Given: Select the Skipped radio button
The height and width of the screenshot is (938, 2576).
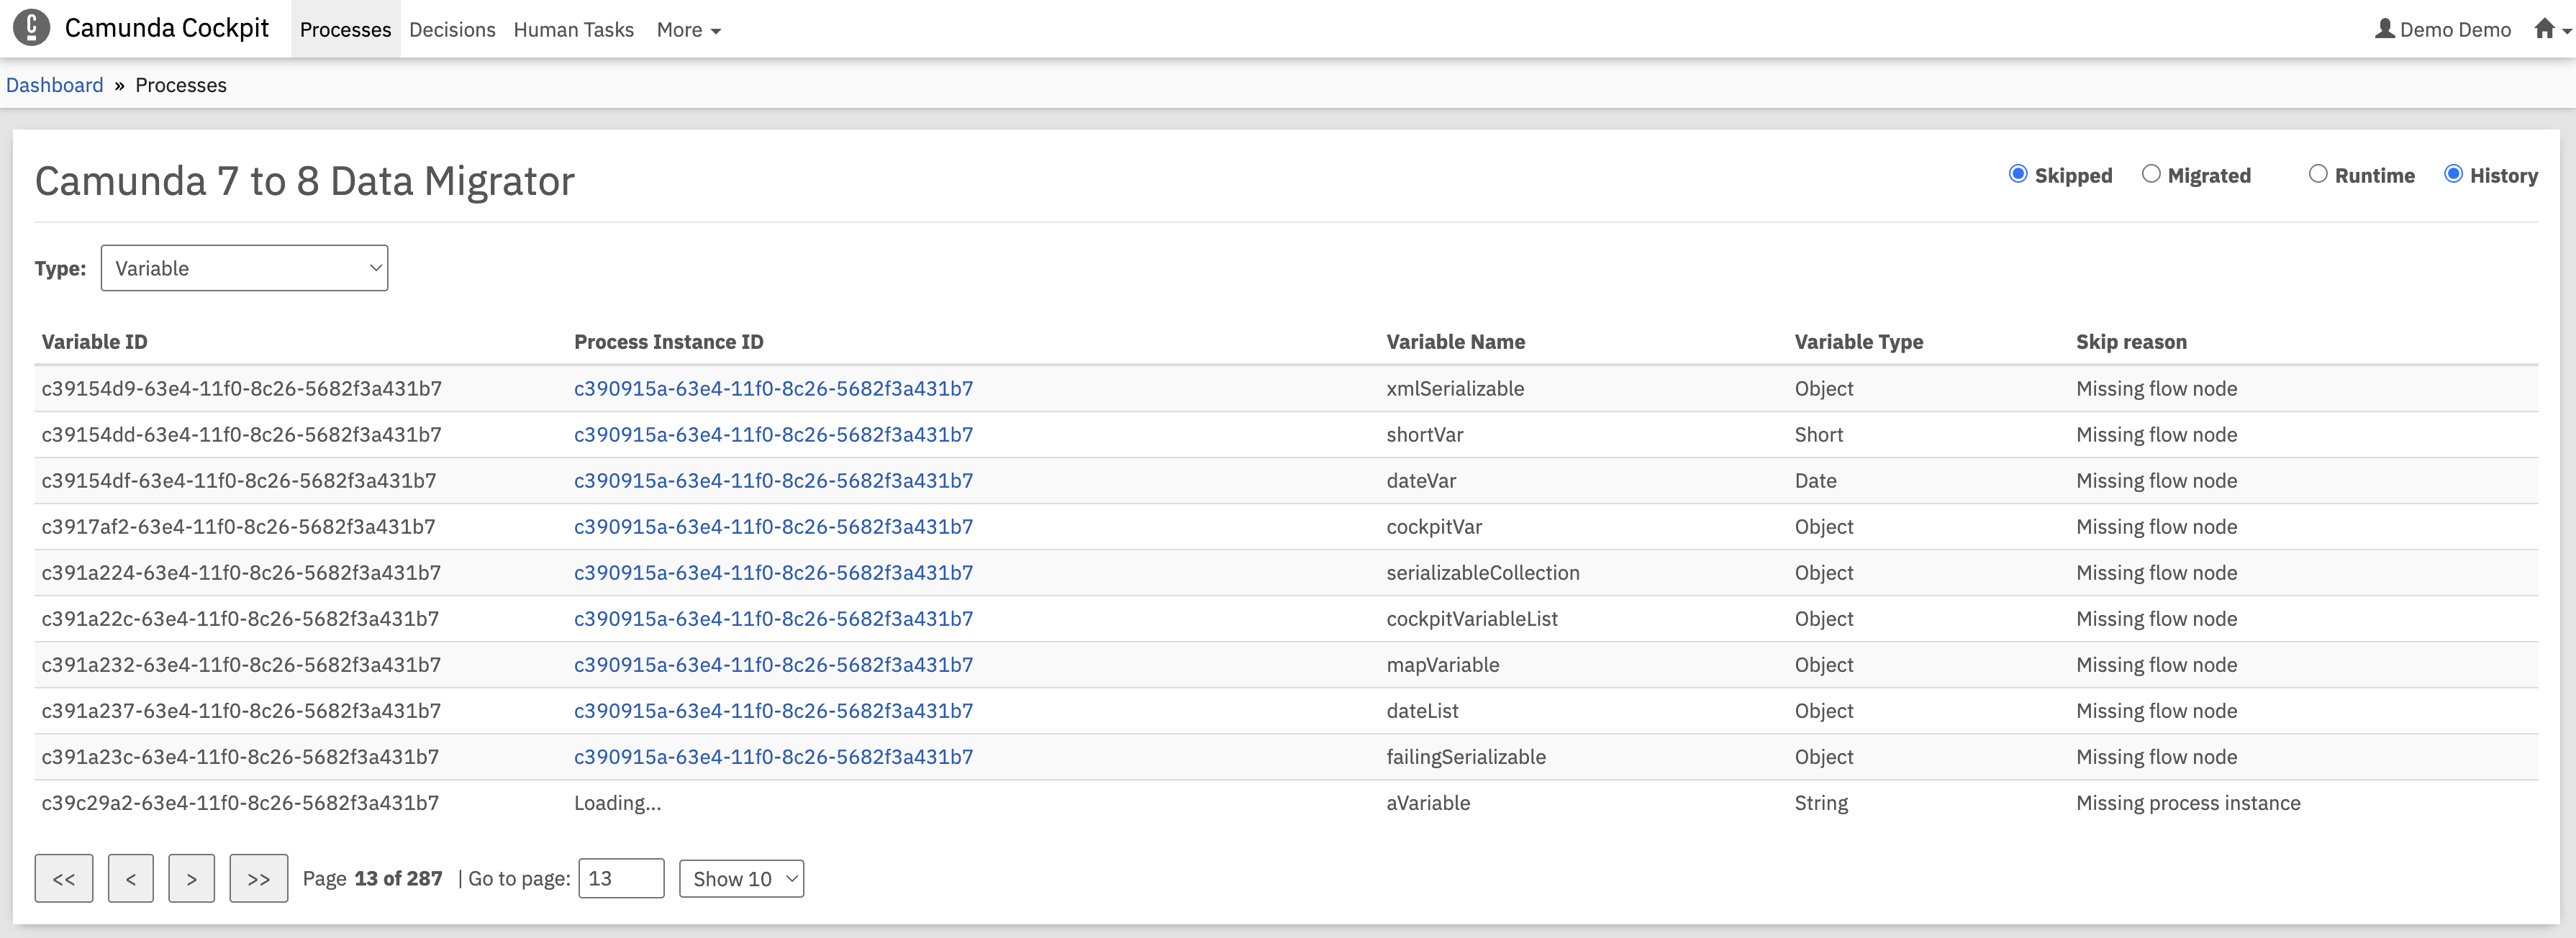Looking at the screenshot, I should pyautogui.click(x=2018, y=174).
